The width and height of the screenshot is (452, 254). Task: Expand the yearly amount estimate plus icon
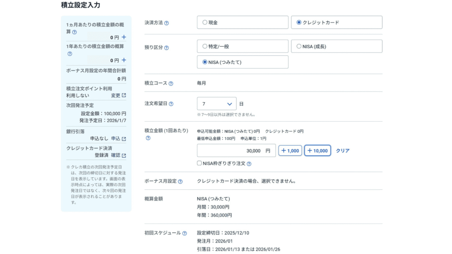point(124,60)
